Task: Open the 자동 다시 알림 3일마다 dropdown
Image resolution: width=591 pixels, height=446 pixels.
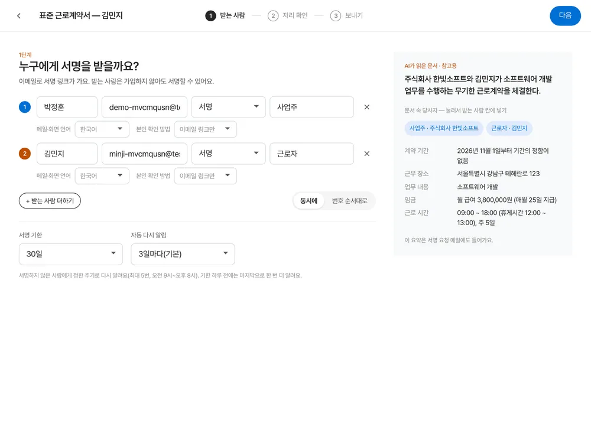Action: click(183, 254)
